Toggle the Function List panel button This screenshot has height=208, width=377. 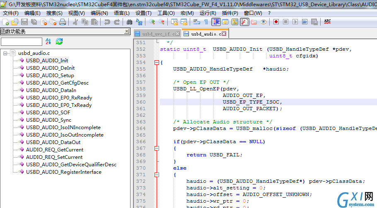[244, 22]
